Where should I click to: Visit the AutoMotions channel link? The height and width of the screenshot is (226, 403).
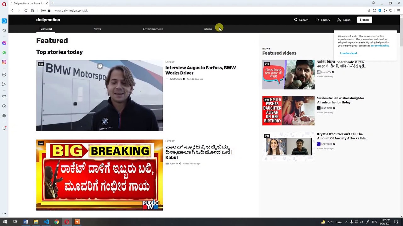click(x=176, y=79)
